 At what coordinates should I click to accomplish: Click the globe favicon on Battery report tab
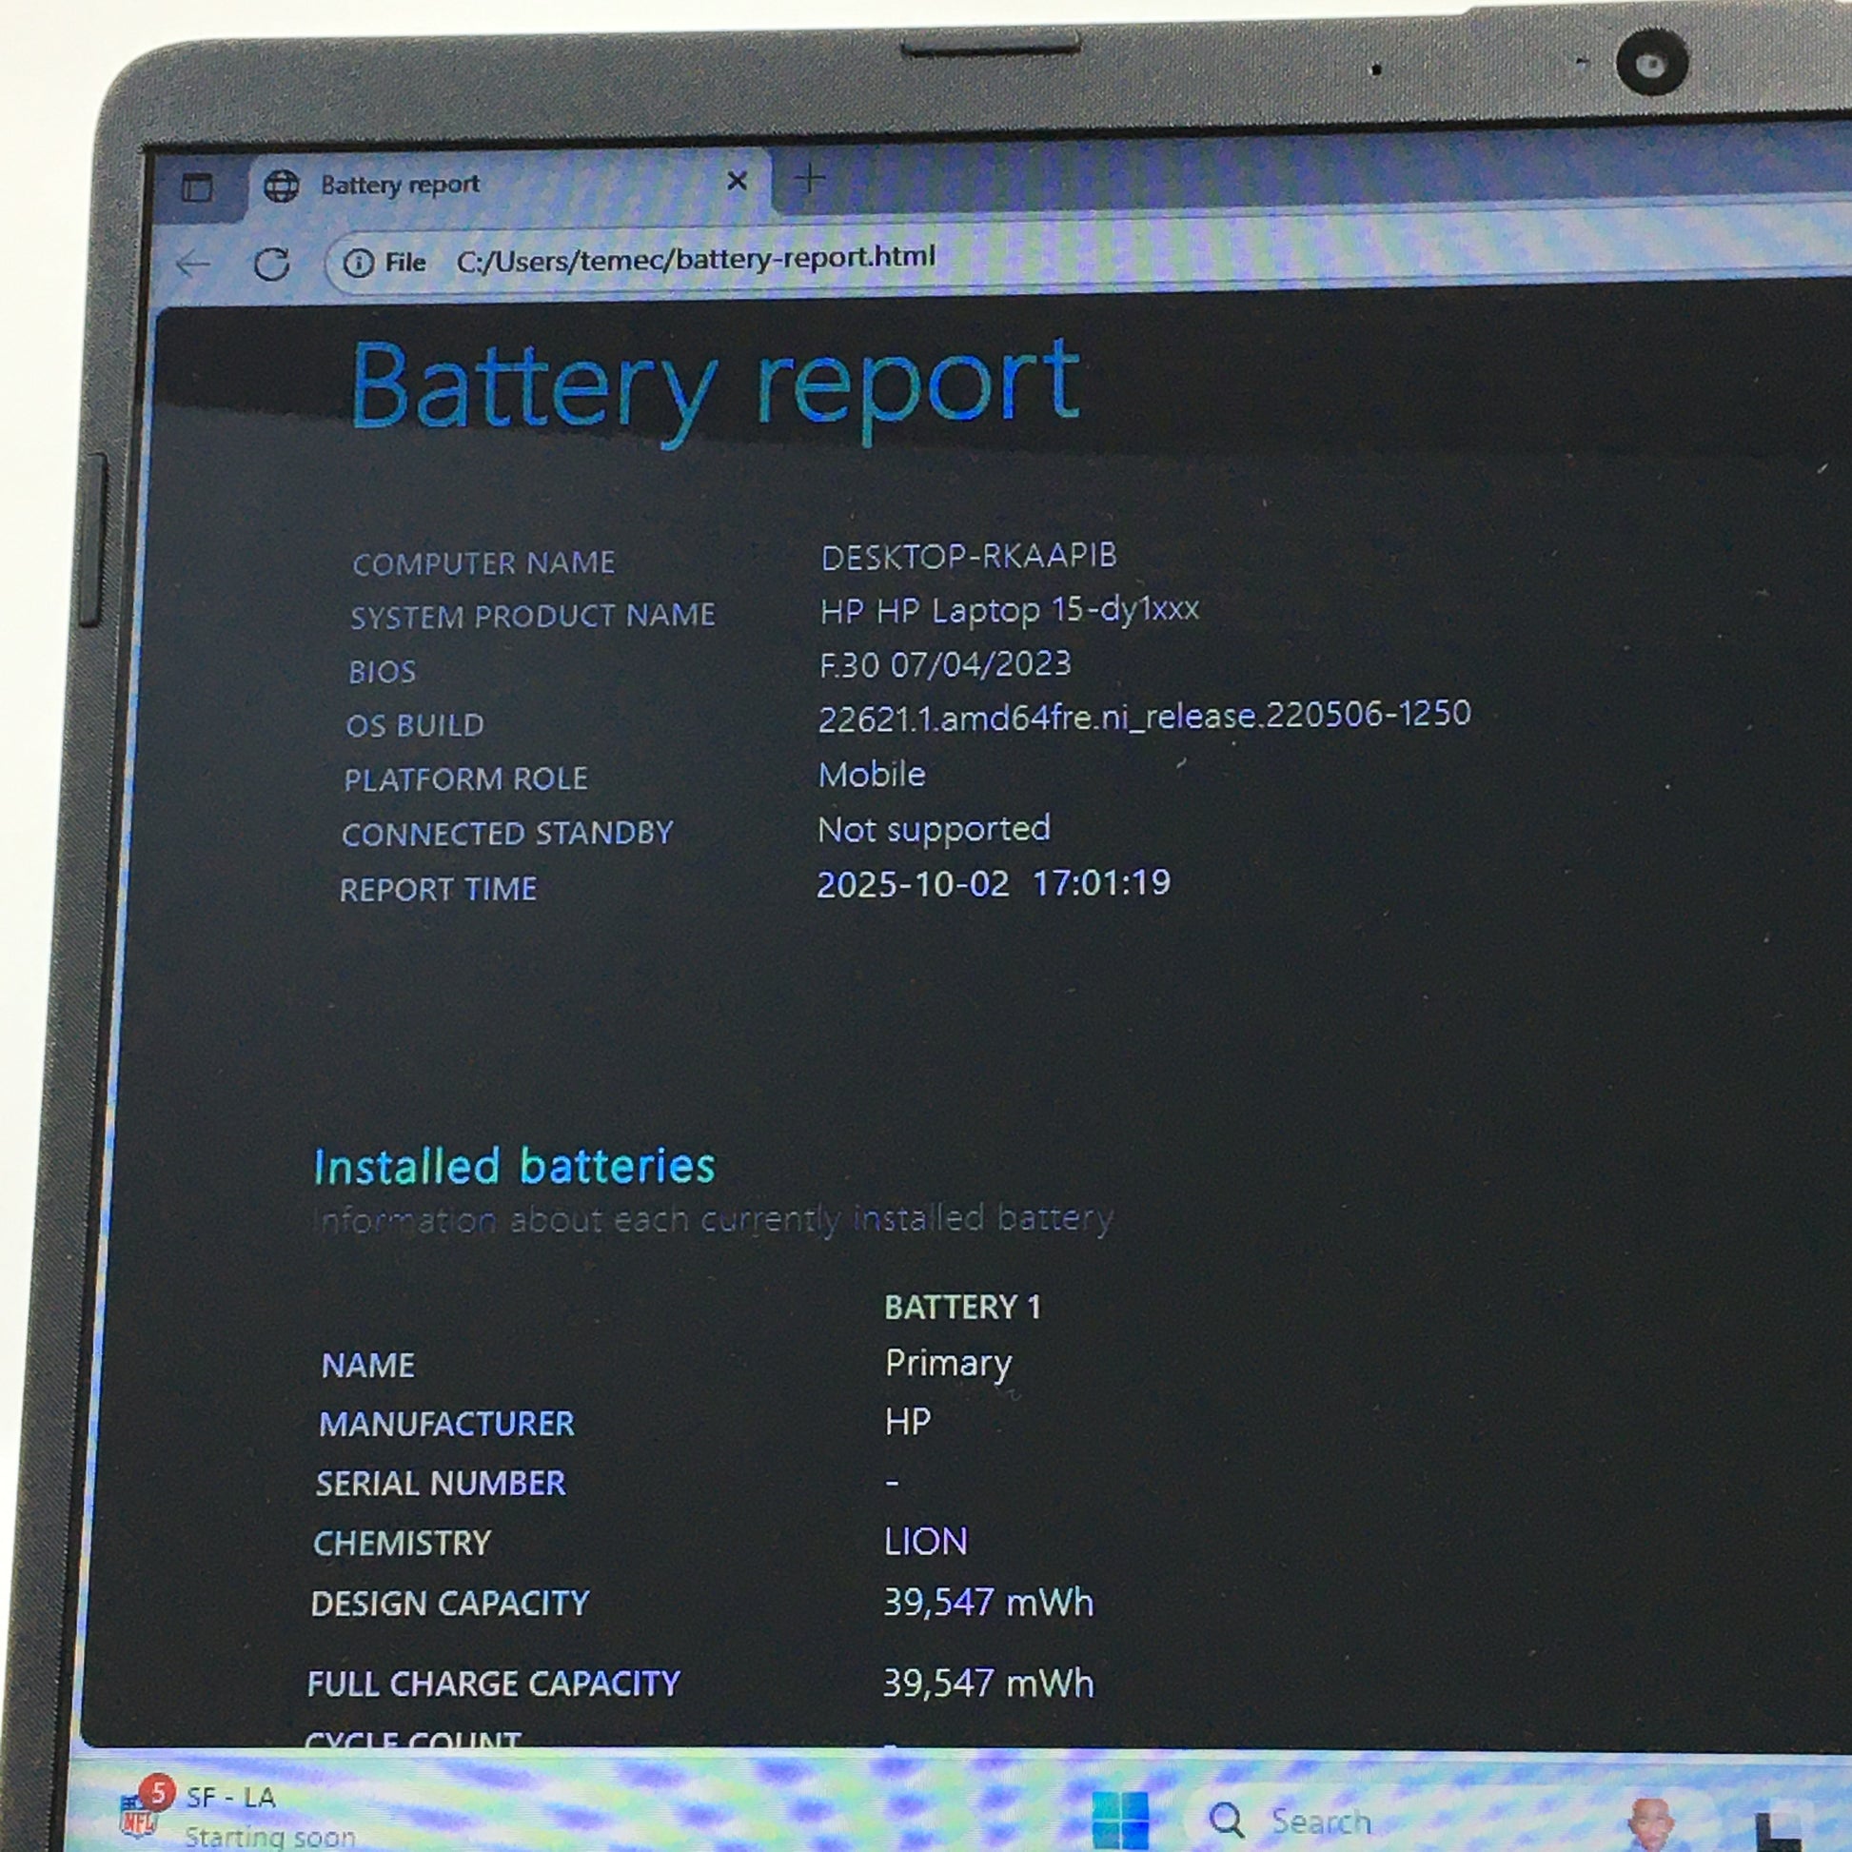[281, 186]
